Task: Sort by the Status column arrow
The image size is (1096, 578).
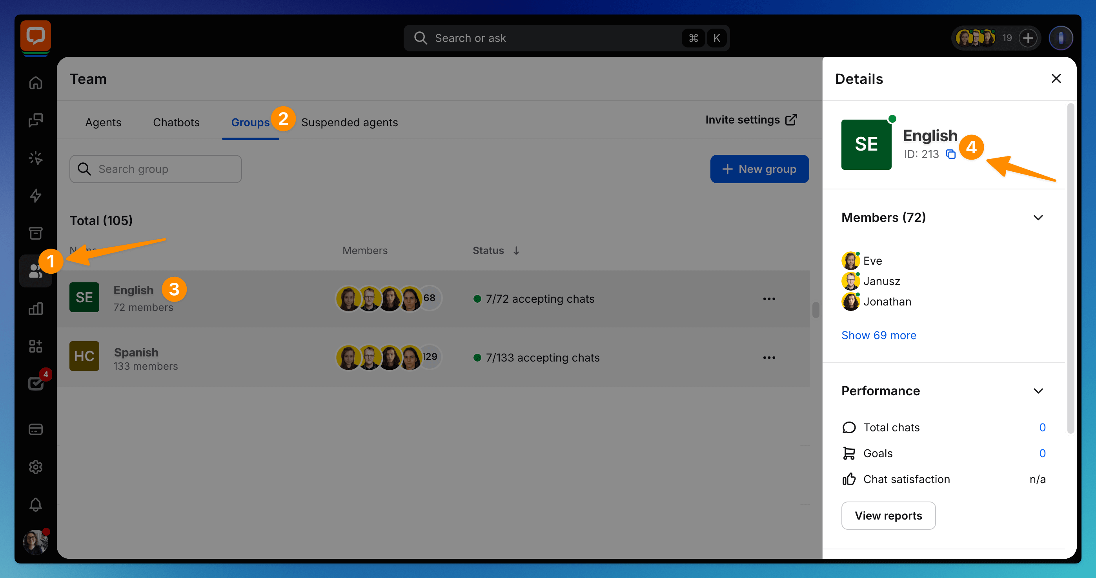Action: click(516, 251)
